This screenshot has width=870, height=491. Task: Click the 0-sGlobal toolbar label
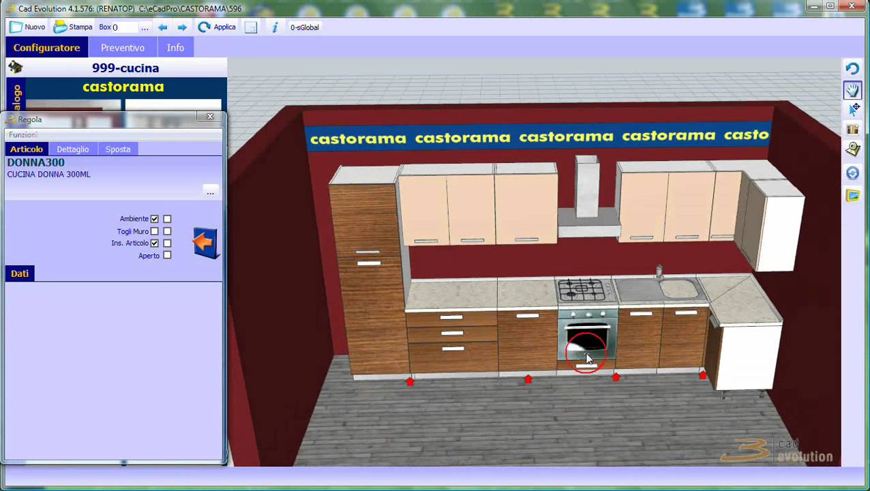tap(305, 27)
